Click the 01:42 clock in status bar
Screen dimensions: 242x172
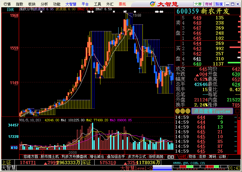[234, 168]
